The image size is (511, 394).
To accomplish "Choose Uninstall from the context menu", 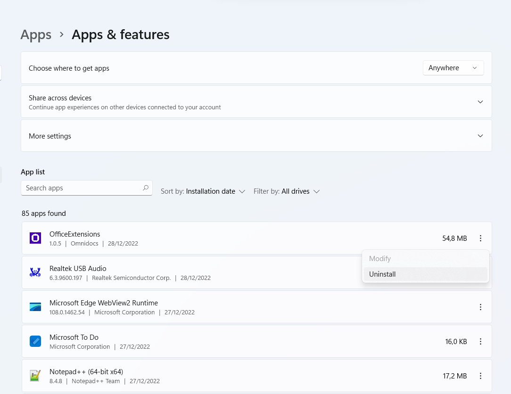I will [425, 274].
